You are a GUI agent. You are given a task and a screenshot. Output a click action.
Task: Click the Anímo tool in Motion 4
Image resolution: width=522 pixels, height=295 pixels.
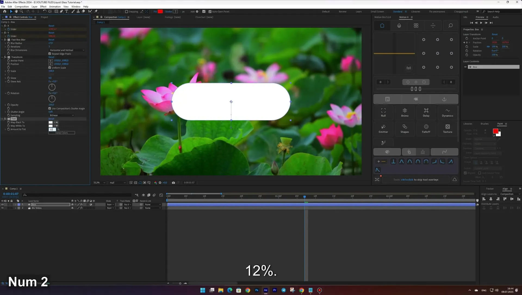point(405,113)
